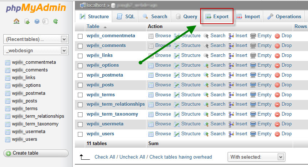Click the Check All link
The height and width of the screenshot is (167, 308).
click(105, 157)
